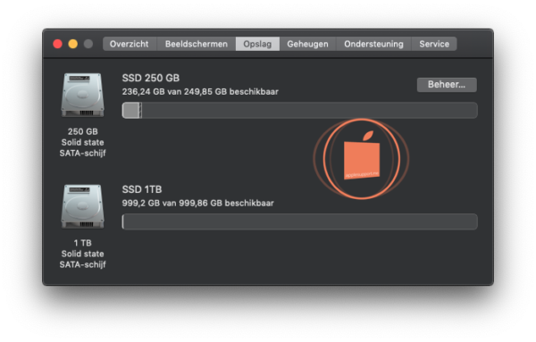Click the 250 GB Solid state SATA-schijf label

pyautogui.click(x=83, y=142)
